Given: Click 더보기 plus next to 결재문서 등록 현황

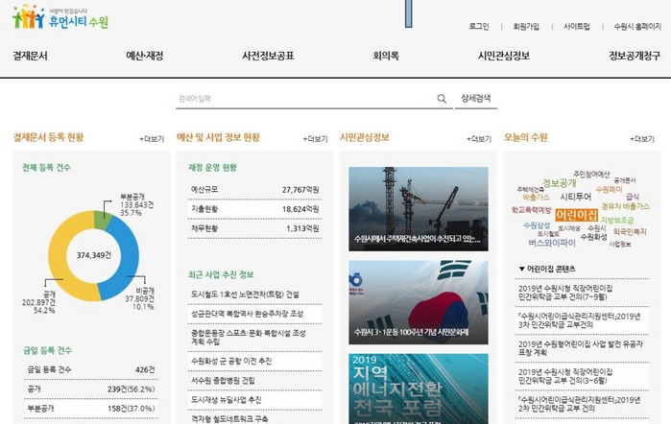Looking at the screenshot, I should 152,139.
